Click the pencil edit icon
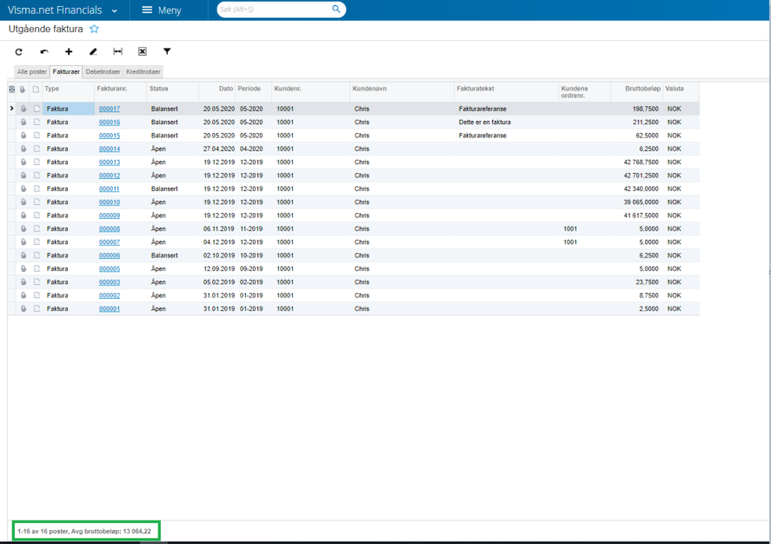The image size is (771, 544). click(93, 51)
